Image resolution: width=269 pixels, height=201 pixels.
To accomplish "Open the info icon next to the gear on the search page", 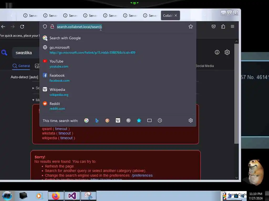I will [217, 52].
